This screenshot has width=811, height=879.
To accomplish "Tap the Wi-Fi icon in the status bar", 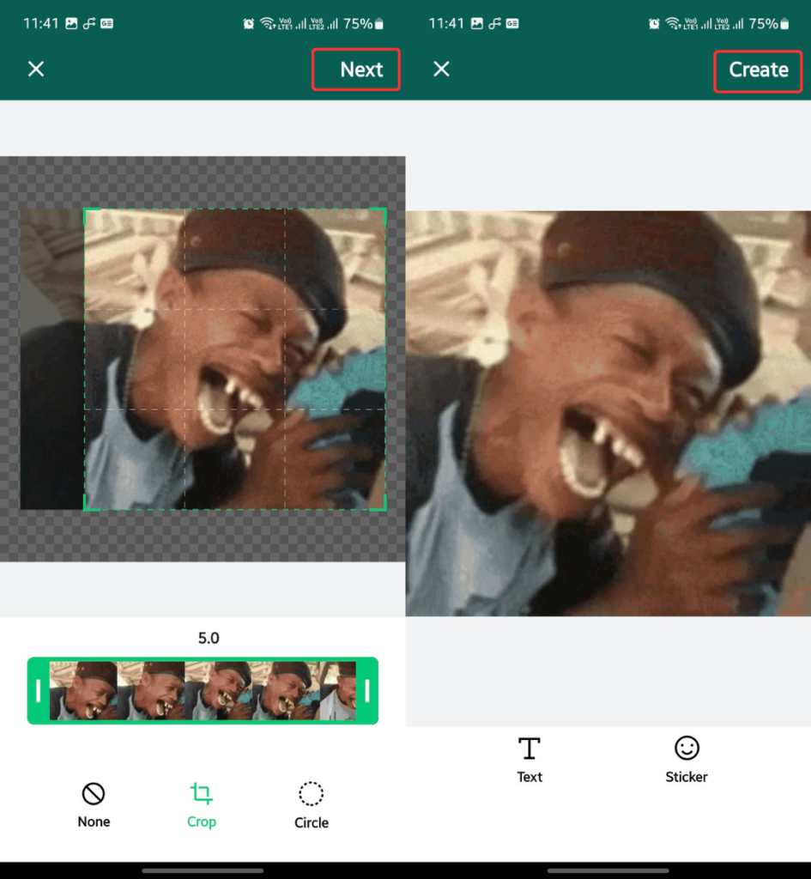I will coord(267,23).
